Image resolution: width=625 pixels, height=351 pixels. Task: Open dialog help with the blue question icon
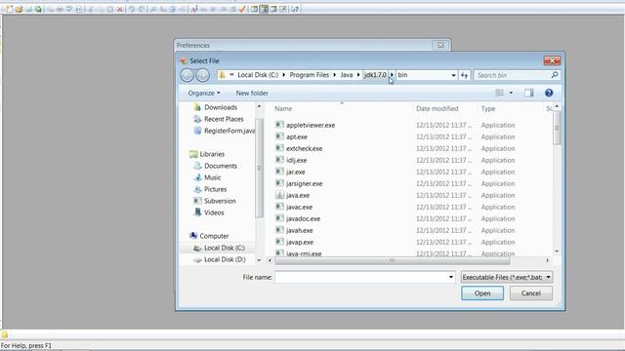549,93
